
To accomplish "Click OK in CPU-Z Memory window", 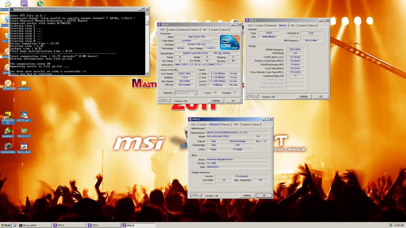I will coord(321,97).
